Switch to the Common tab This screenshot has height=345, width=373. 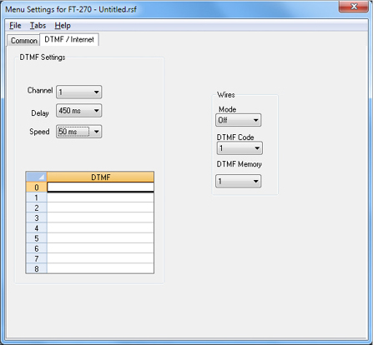[23, 41]
